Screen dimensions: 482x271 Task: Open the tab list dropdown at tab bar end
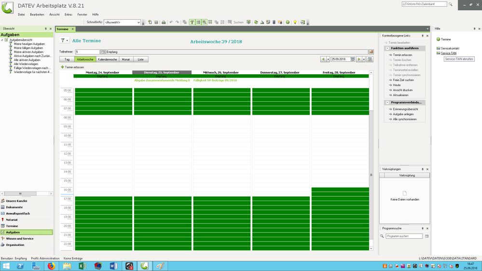pyautogui.click(x=427, y=29)
